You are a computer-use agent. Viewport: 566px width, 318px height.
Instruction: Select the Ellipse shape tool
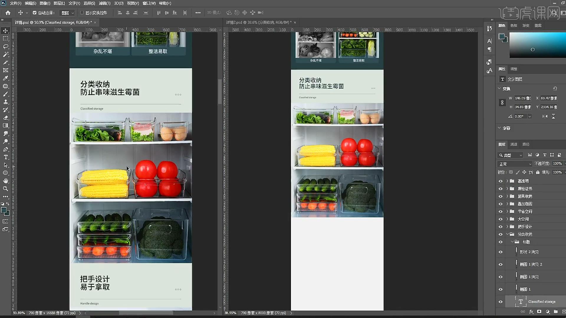pyautogui.click(x=6, y=173)
